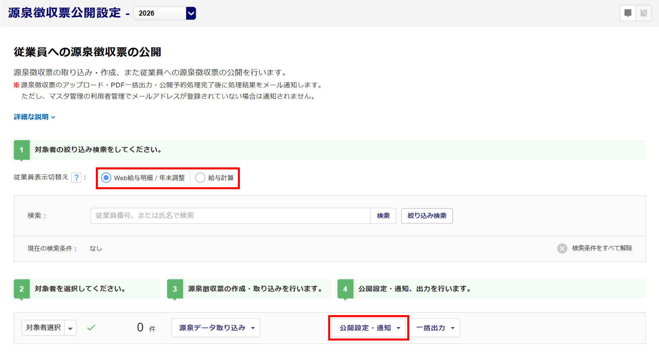Click the green step 2 number badge

[22, 289]
